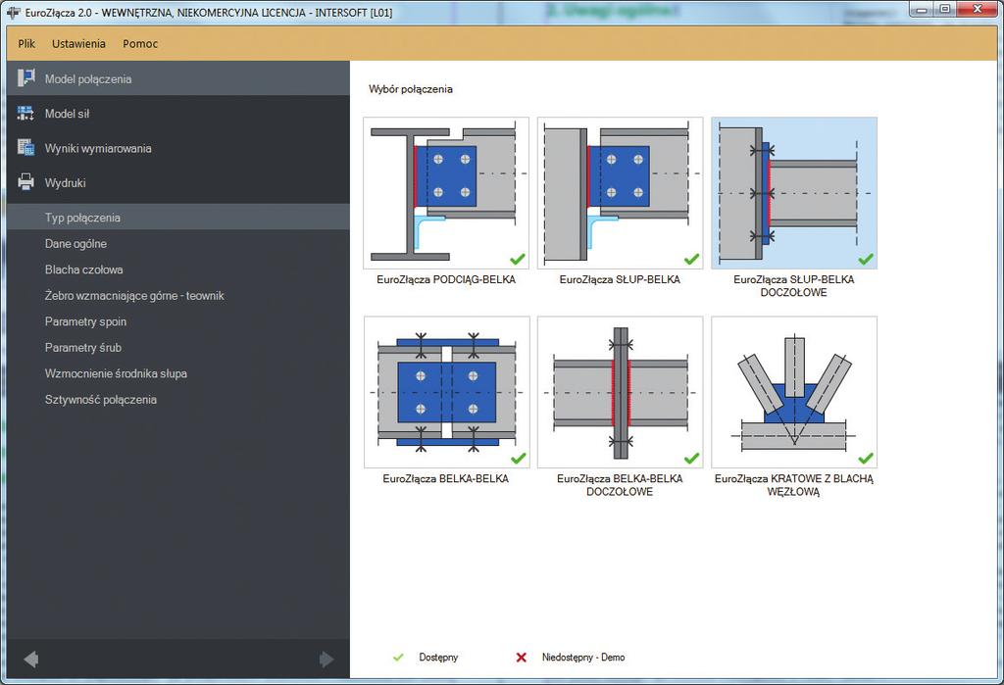Open the Wydruki section

tap(178, 182)
